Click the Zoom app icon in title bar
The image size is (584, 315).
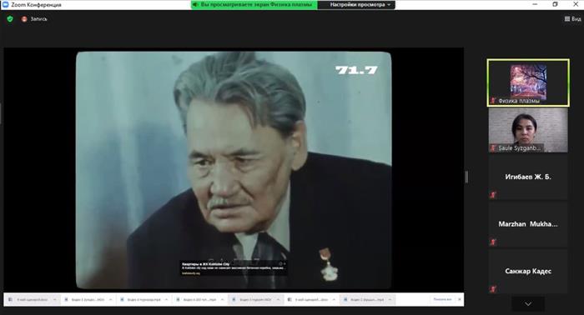click(5, 4)
